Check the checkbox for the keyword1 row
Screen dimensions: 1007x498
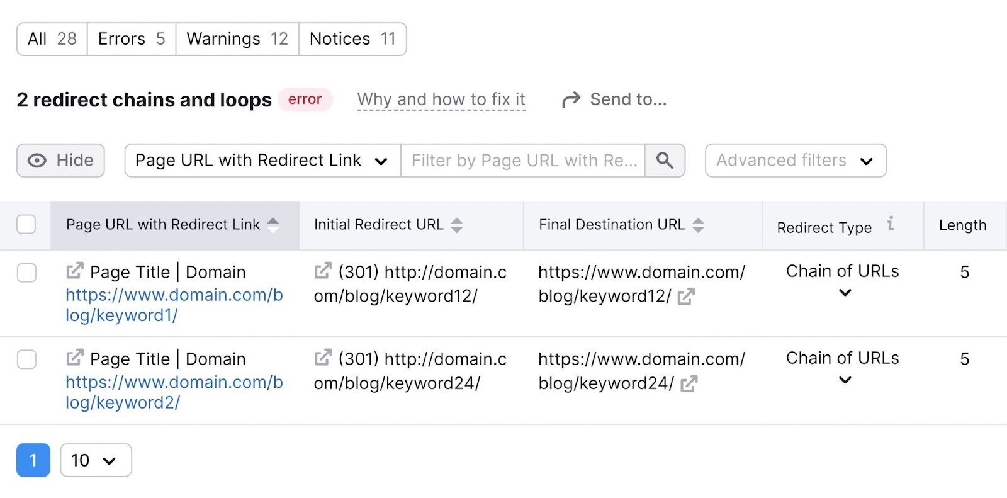pyautogui.click(x=26, y=273)
